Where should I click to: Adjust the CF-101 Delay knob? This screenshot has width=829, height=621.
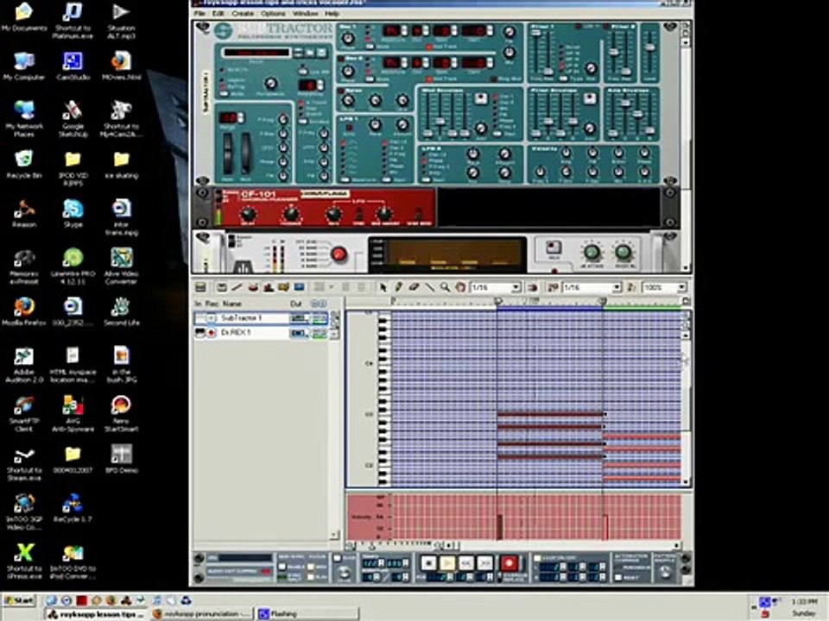coord(248,215)
